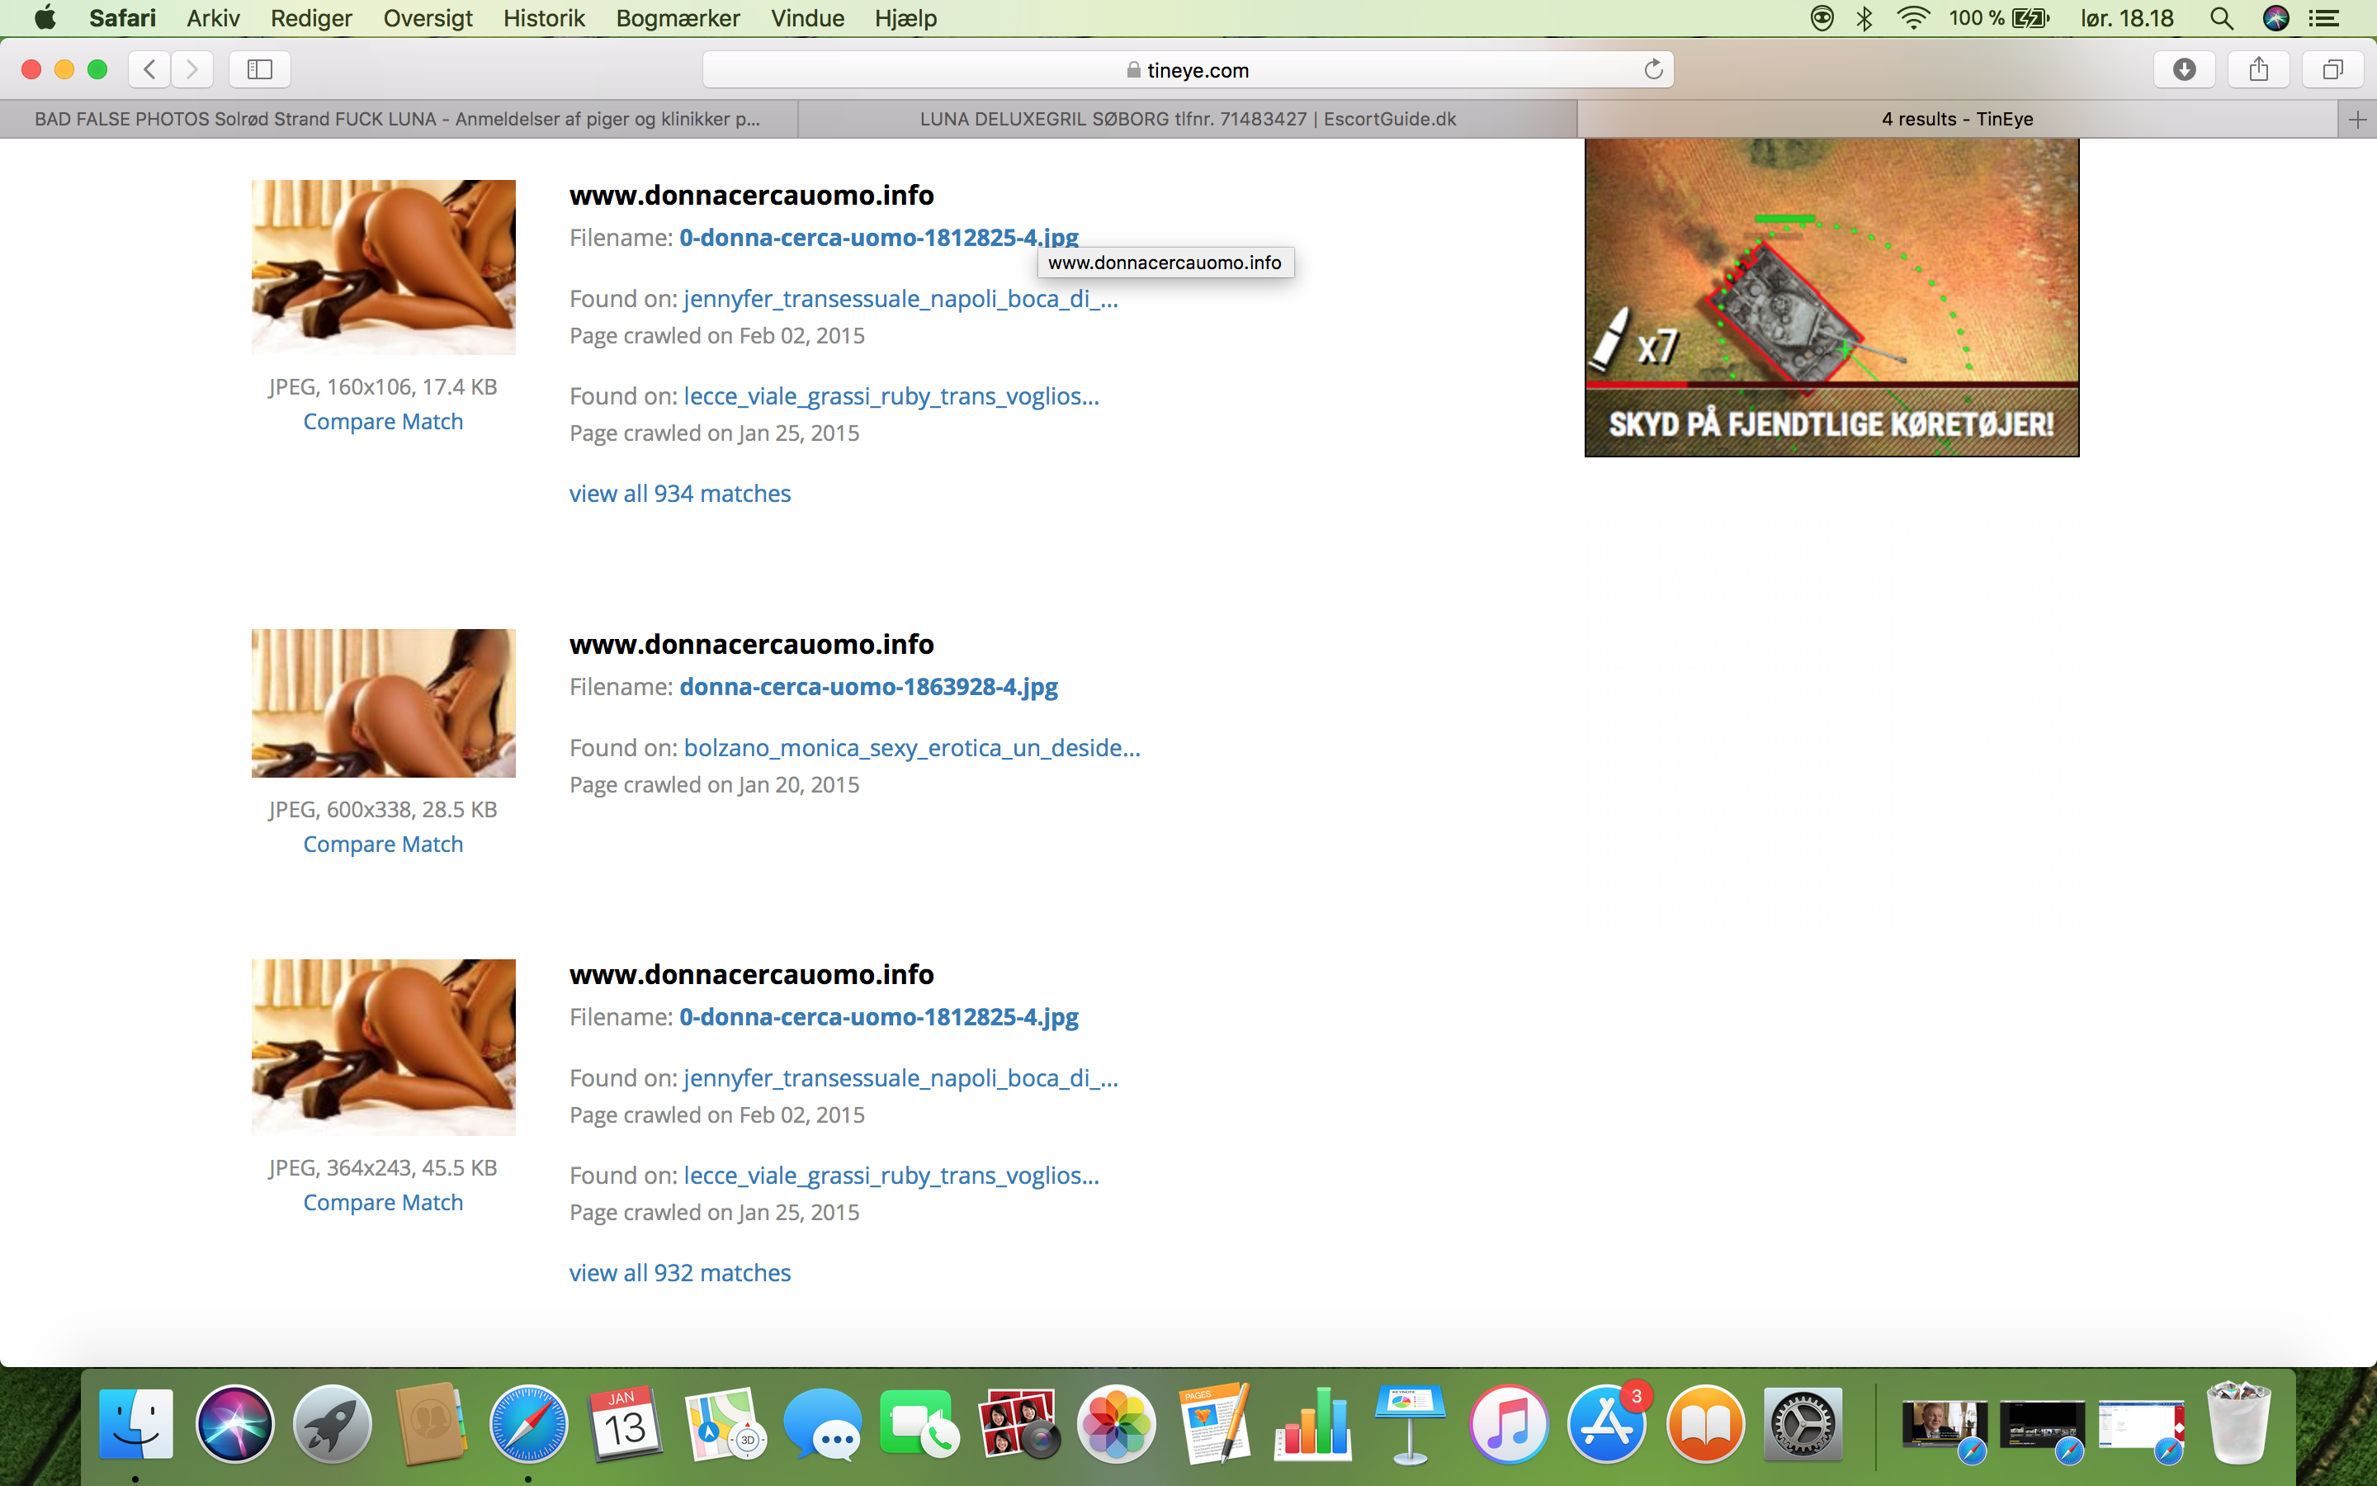Image resolution: width=2377 pixels, height=1486 pixels.
Task: Click Compare Match under 364x243 image
Action: click(383, 1202)
